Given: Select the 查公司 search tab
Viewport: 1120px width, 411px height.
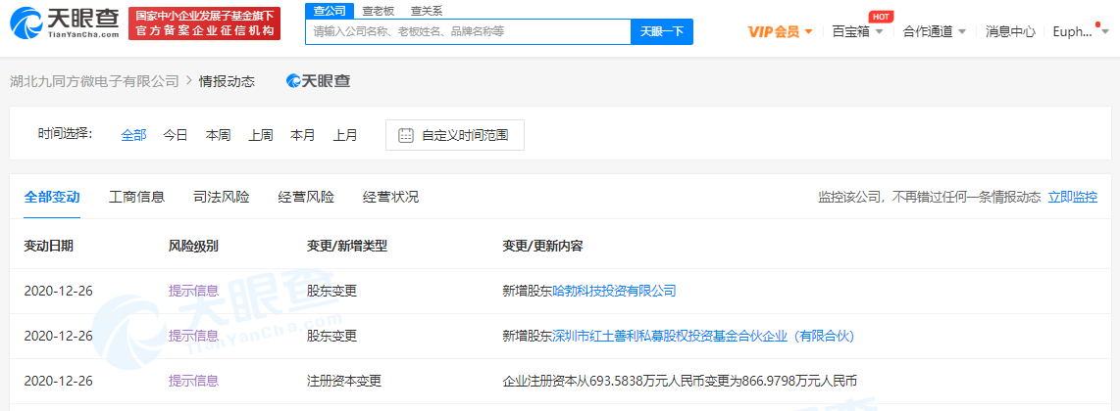Looking at the screenshot, I should click(330, 11).
